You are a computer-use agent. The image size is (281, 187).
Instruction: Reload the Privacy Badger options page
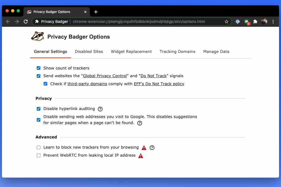pos(26,22)
